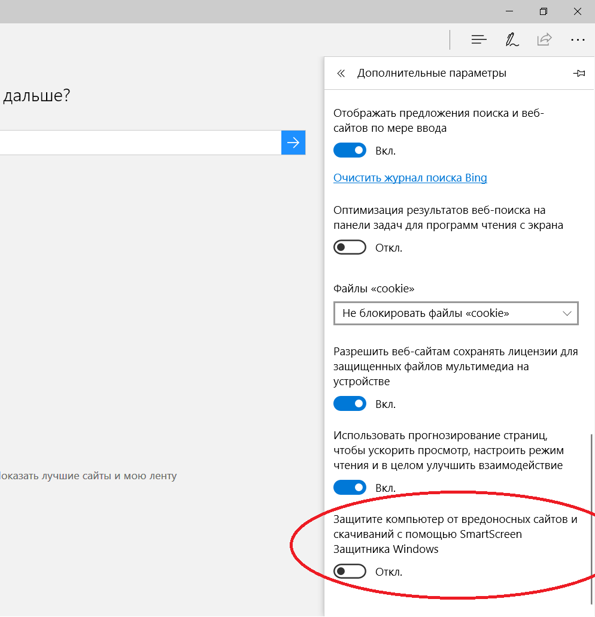Click the settings pane vertical scrollbar
595x617 pixels.
pyautogui.click(x=591, y=519)
